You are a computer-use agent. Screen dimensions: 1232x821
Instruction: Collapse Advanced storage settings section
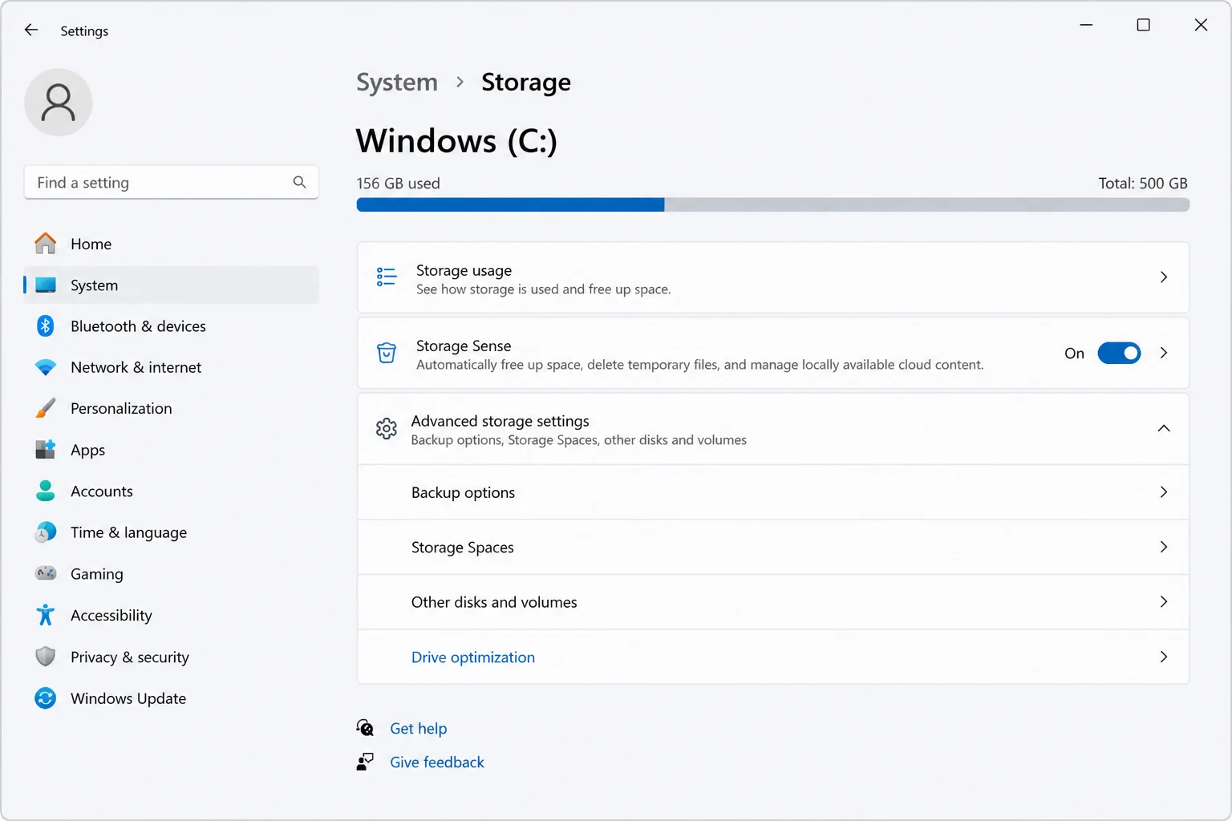pos(1164,428)
